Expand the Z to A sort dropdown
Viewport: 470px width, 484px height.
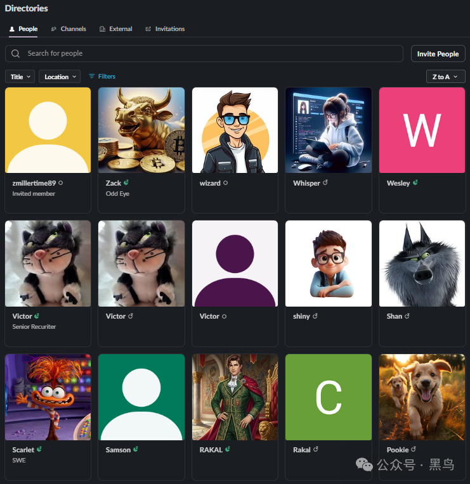[x=446, y=77]
